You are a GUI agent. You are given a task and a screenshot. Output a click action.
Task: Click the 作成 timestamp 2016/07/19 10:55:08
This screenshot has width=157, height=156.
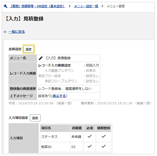[36, 103]
